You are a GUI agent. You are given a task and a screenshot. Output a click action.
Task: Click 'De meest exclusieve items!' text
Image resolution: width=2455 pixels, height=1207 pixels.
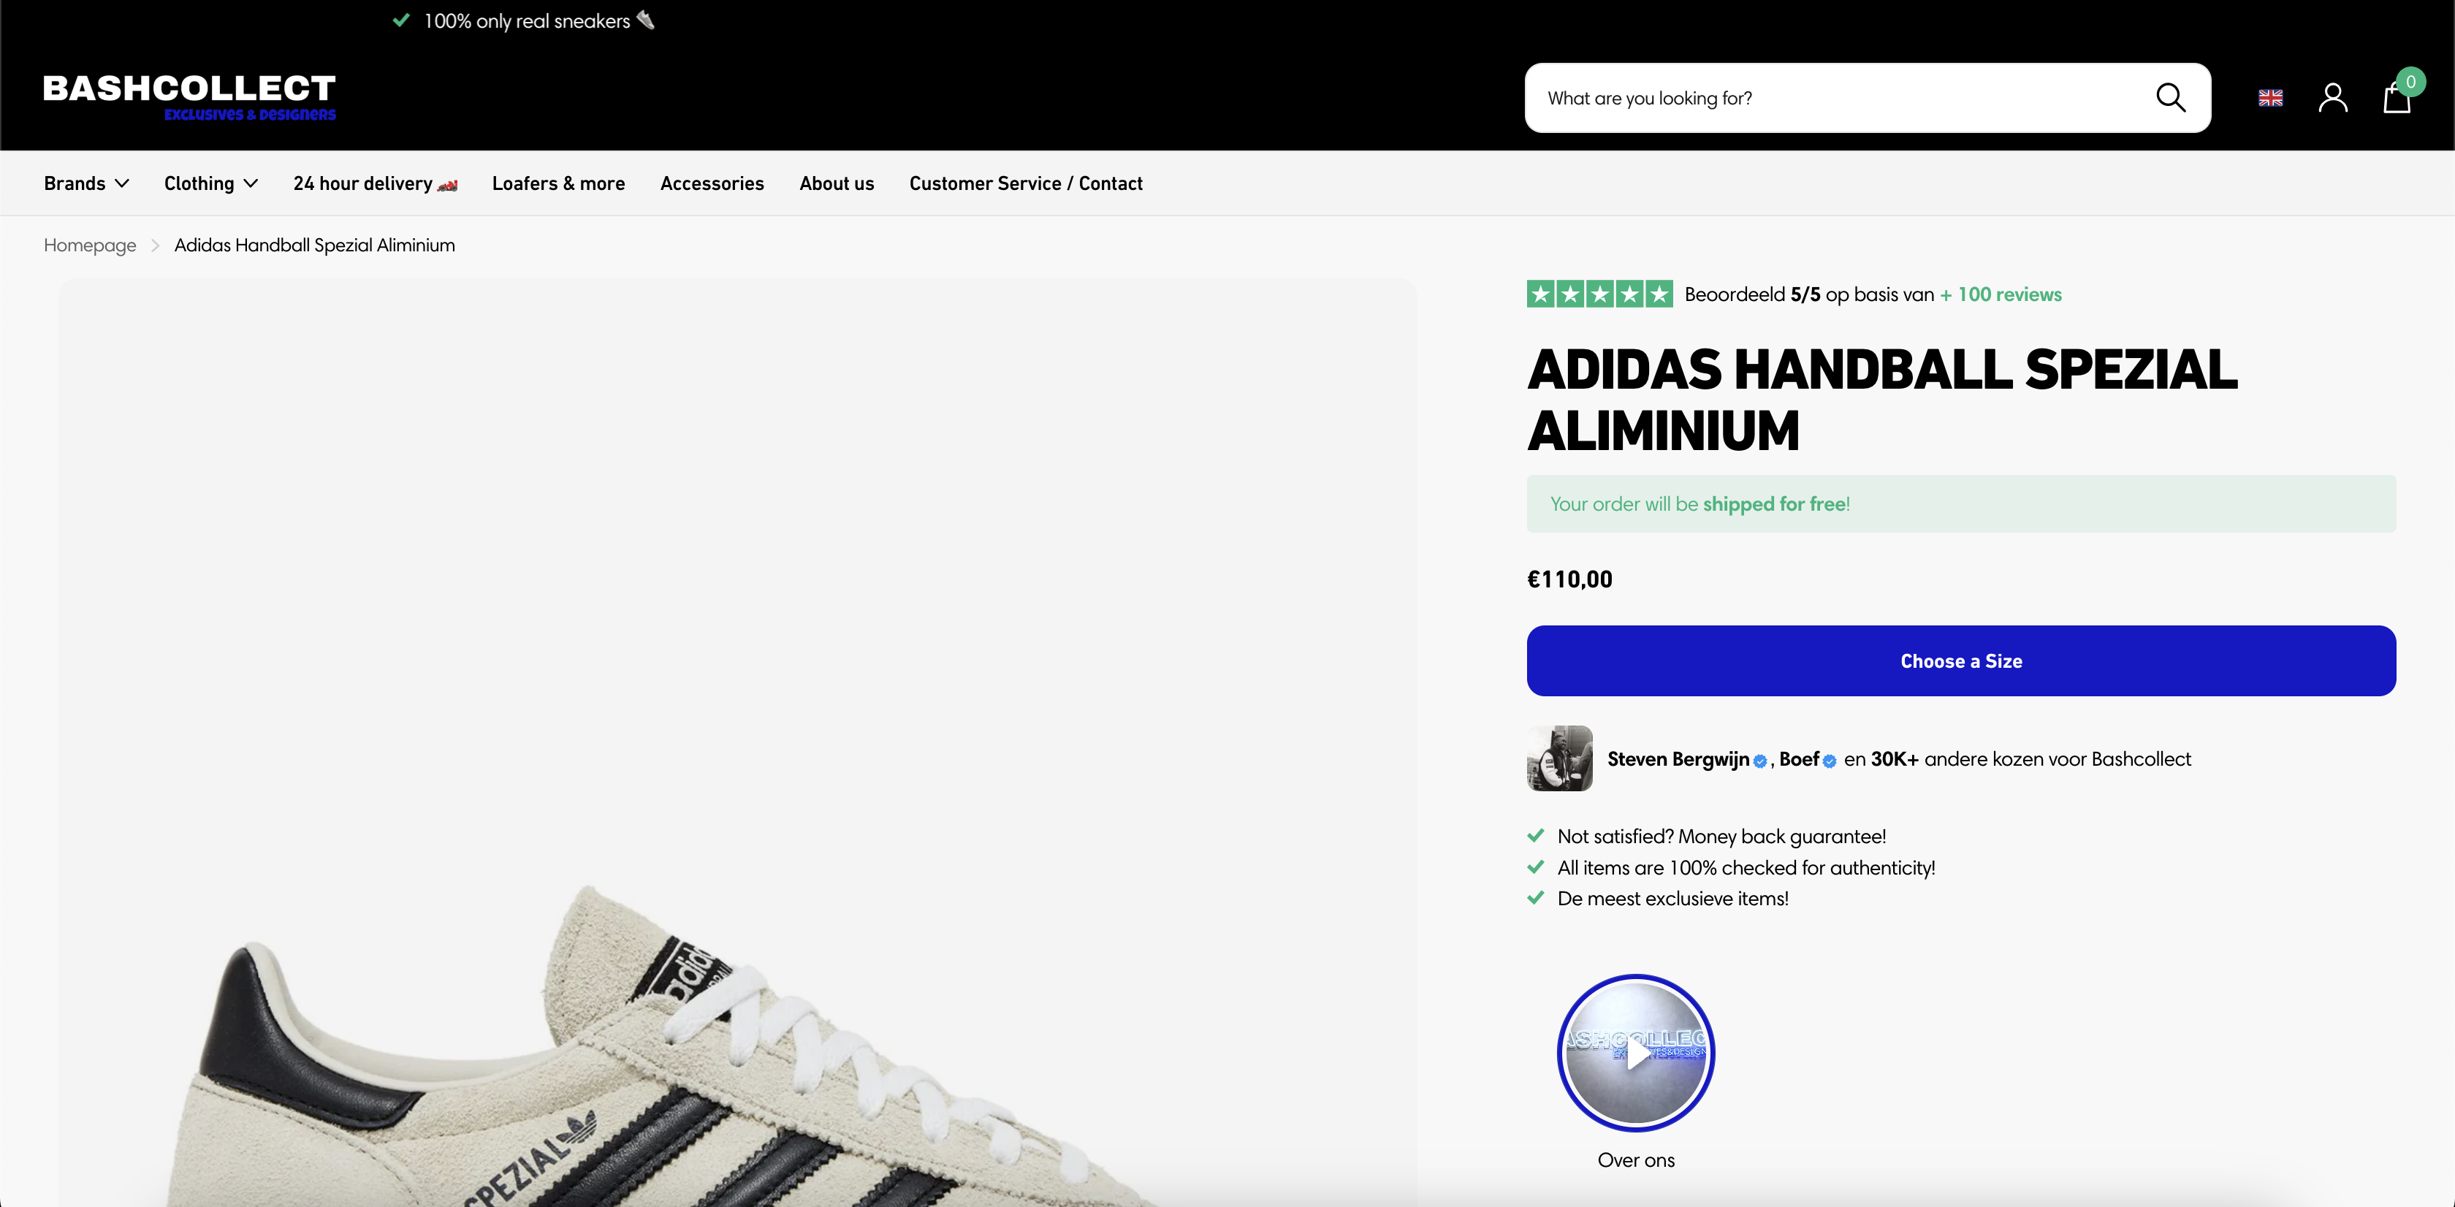[1672, 899]
